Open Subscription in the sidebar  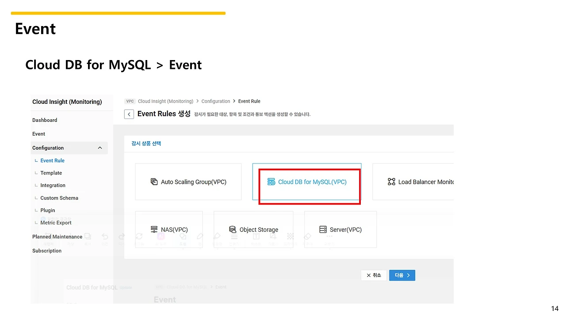coord(47,251)
